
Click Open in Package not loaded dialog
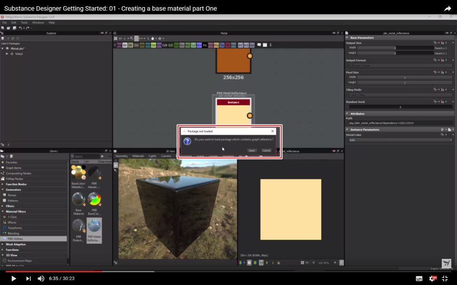(252, 151)
